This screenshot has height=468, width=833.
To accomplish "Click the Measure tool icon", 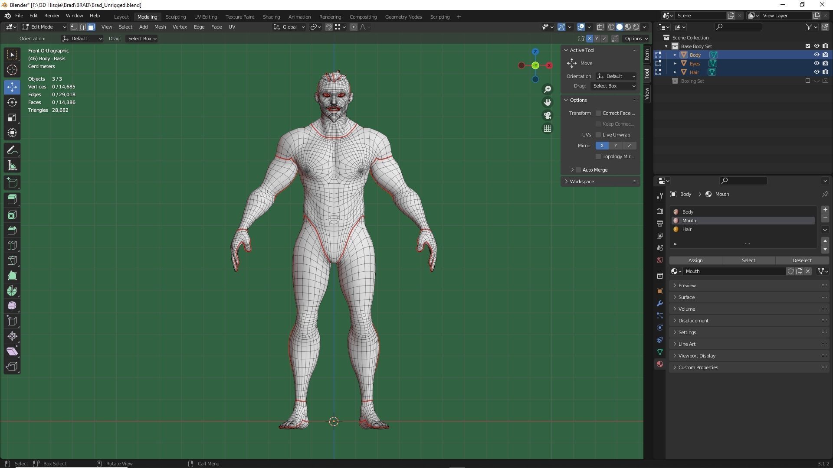I will (12, 166).
